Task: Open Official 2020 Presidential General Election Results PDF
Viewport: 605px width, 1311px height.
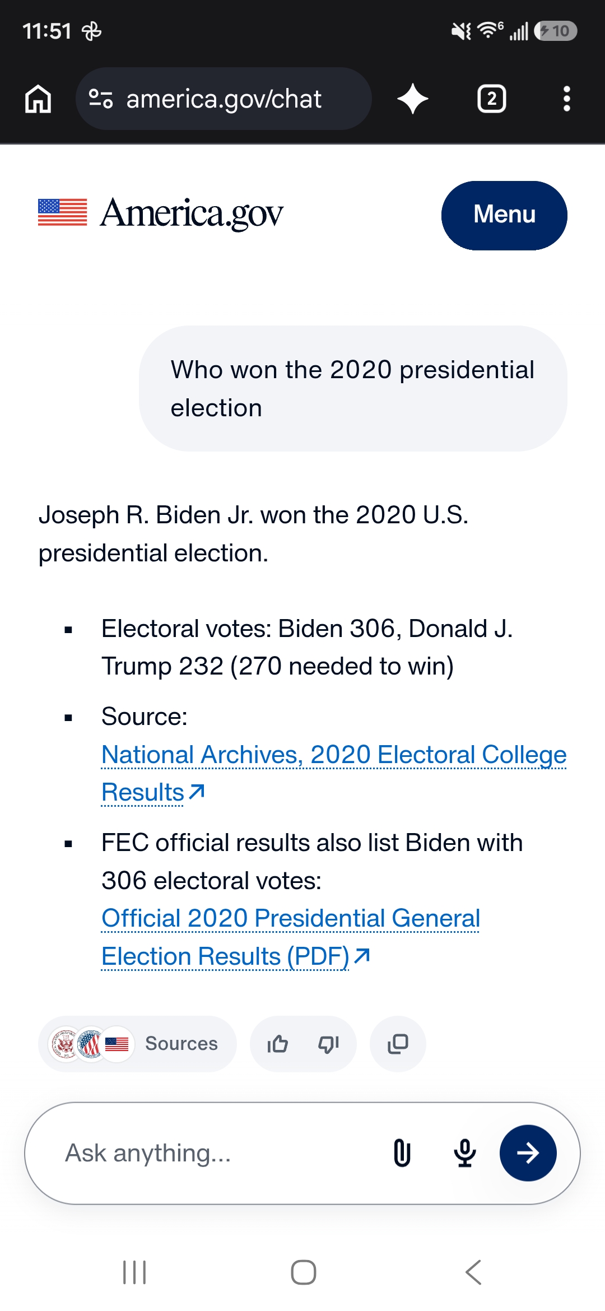Action: coord(291,937)
